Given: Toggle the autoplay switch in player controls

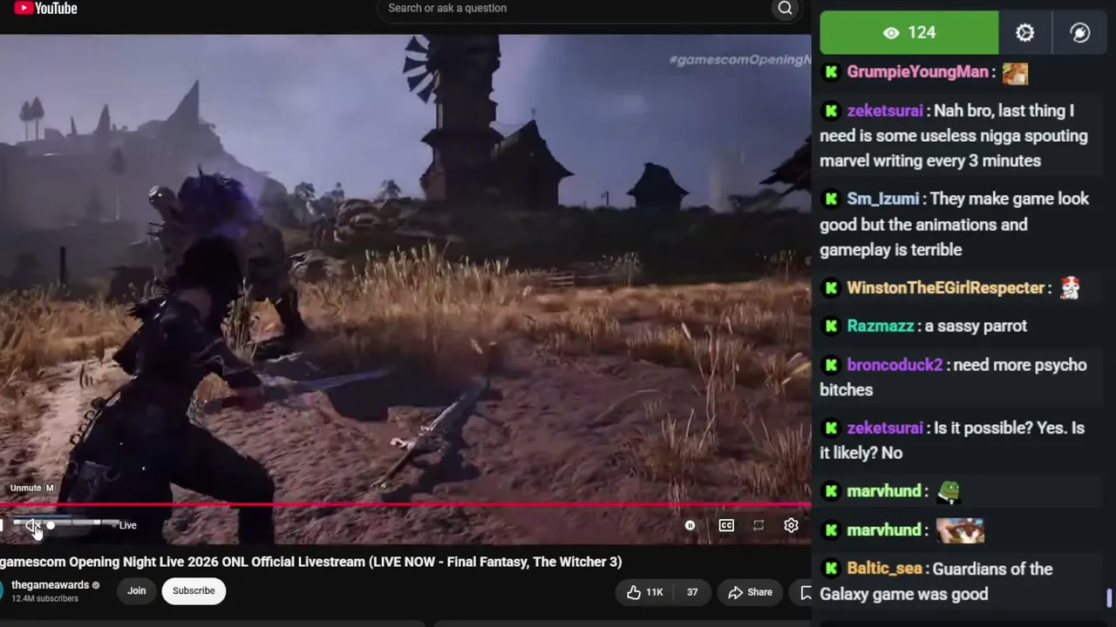Looking at the screenshot, I should click(x=690, y=525).
